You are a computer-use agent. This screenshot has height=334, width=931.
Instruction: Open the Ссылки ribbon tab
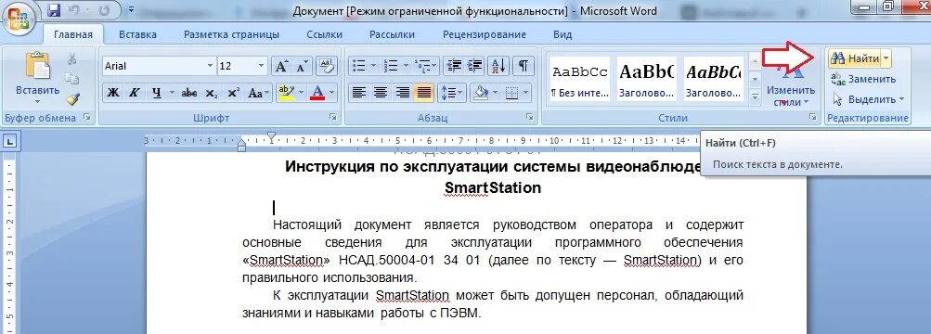324,34
